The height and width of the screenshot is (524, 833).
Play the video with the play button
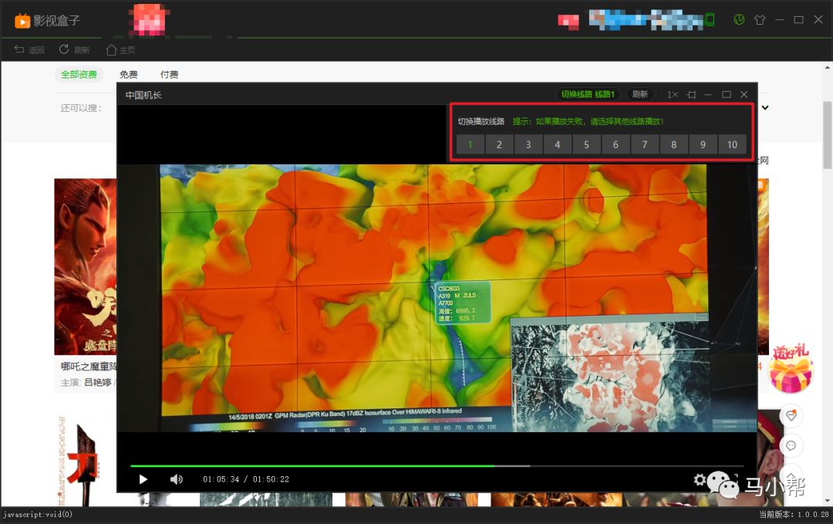tap(143, 479)
